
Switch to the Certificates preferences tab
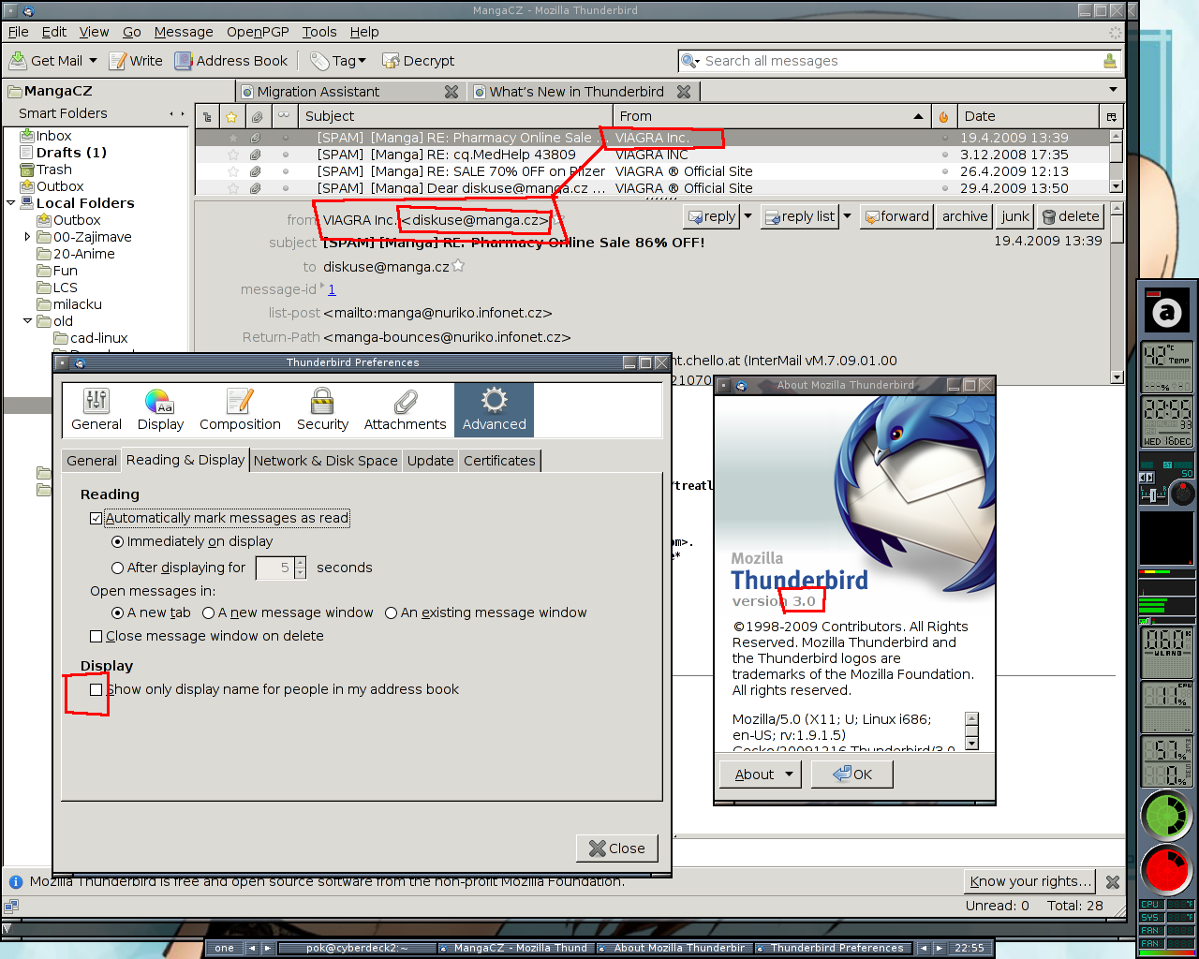499,461
